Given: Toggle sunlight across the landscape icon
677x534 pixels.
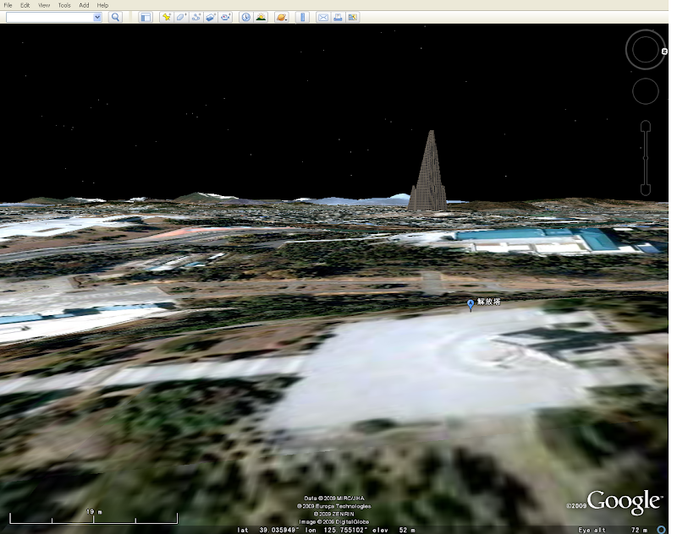Looking at the screenshot, I should point(261,17).
